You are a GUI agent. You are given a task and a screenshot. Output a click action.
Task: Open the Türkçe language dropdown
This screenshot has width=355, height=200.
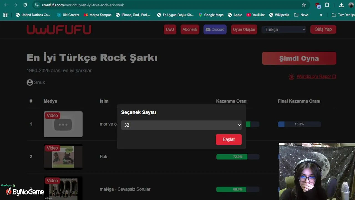(x=284, y=29)
